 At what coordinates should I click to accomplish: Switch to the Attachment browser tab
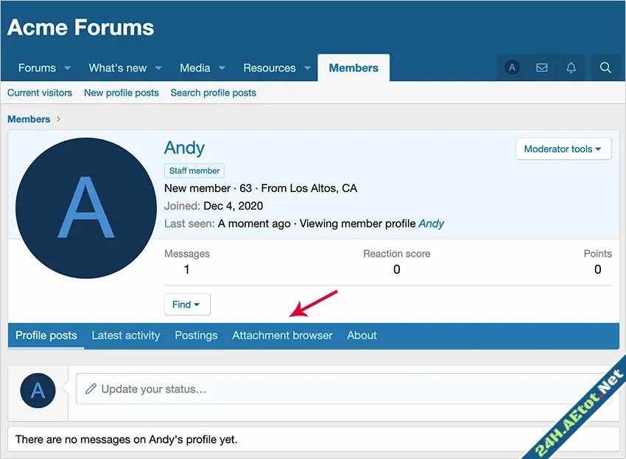(x=282, y=335)
